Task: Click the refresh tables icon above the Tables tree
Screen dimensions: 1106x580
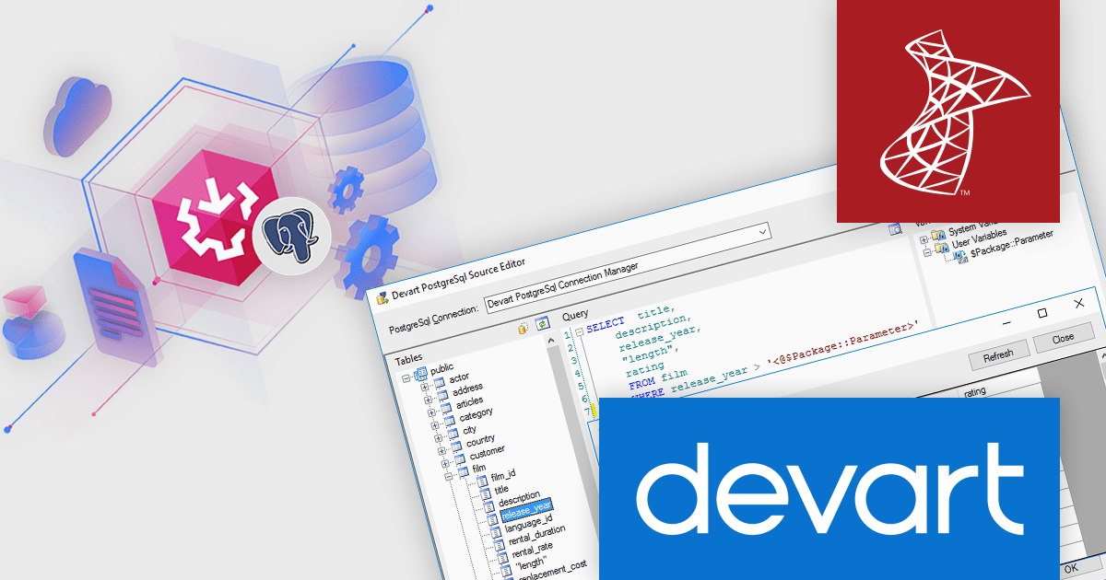Action: click(542, 323)
